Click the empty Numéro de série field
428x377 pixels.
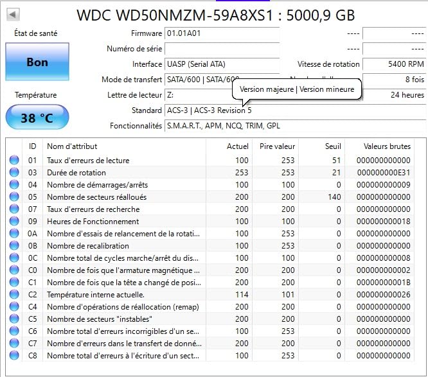(x=222, y=49)
